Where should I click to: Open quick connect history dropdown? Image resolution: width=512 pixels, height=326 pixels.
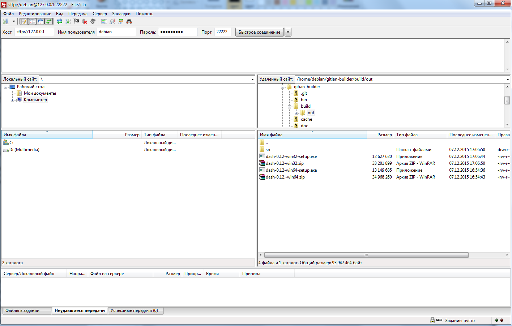click(288, 32)
